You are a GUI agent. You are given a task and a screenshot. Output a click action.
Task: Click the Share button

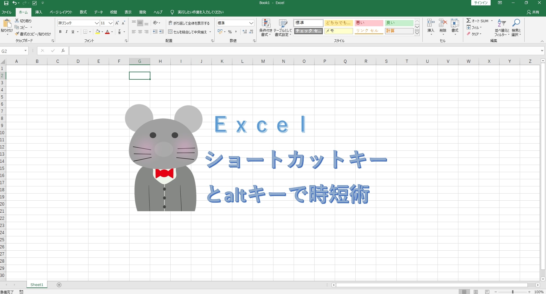tap(533, 12)
